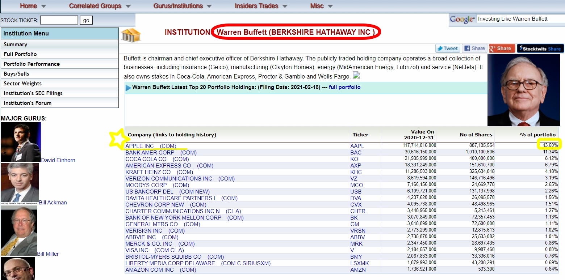Open VISA INC link
Image resolution: width=565 pixels, height=280 pixels.
pyautogui.click(x=155, y=250)
